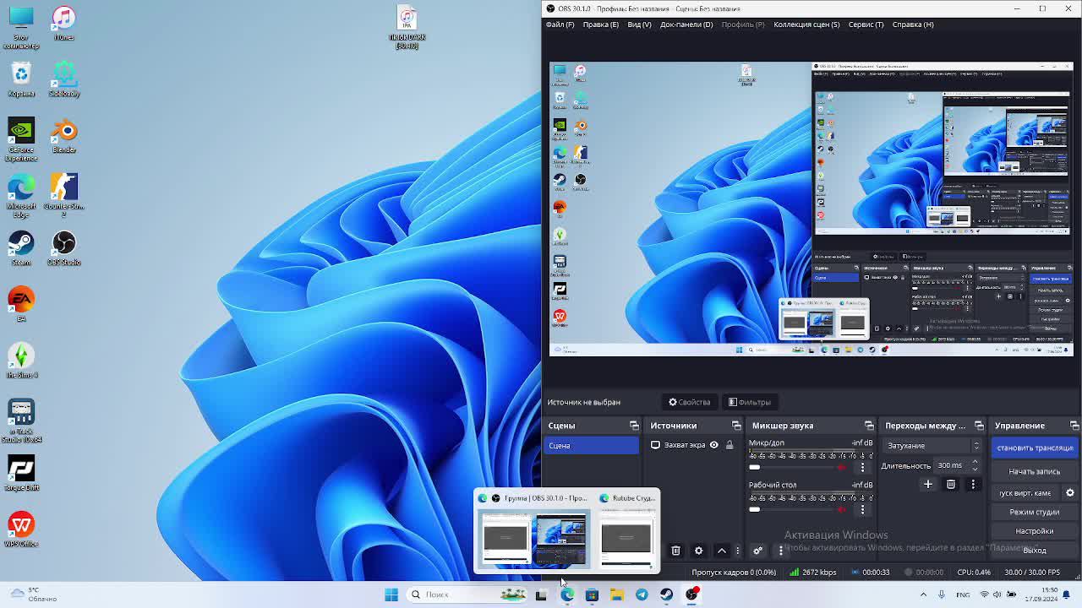Open the Recycle Bin desktop icon

point(21,79)
